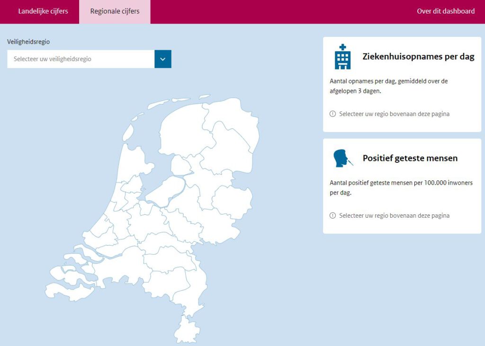Select the Regionale cijfers tab
485x346 pixels.
(x=115, y=11)
